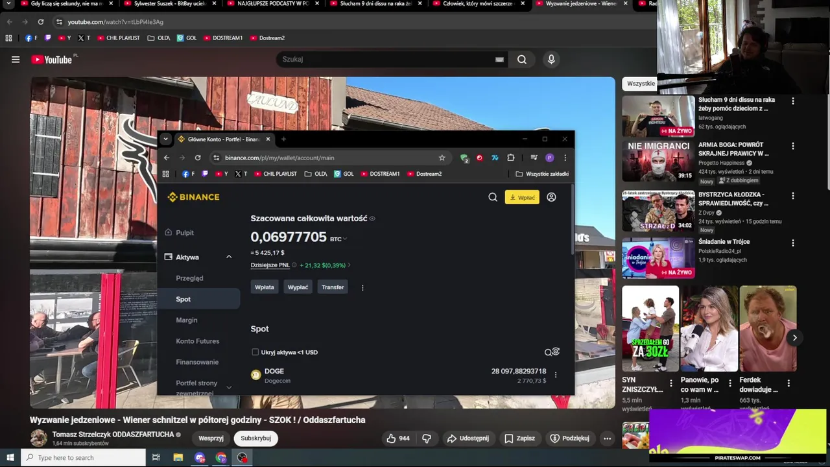This screenshot has width=830, height=467.
Task: Click the green shield extension with badge 2
Action: click(x=464, y=158)
